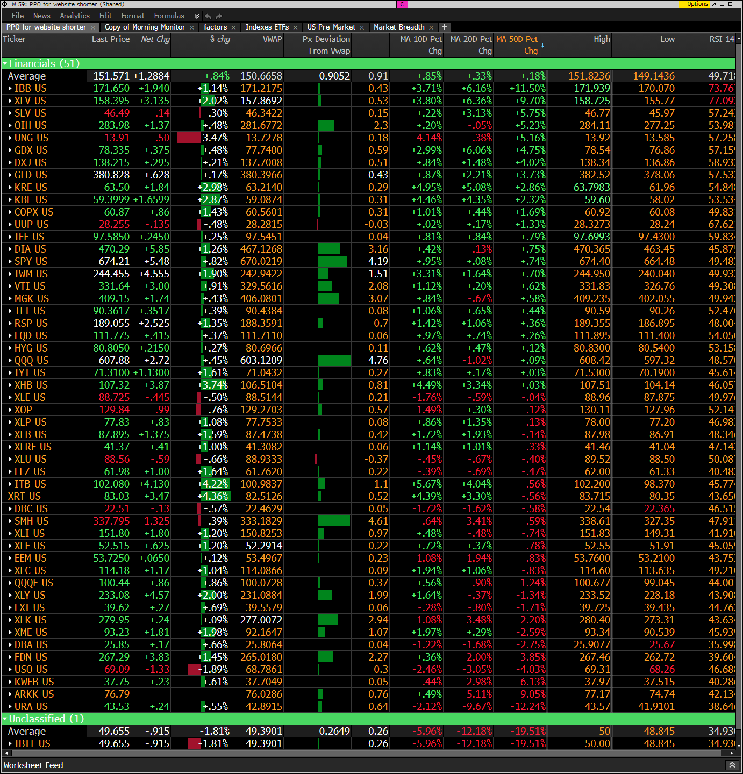This screenshot has width=743, height=774.
Task: Sort by MA 50D Pct Chg column header
Action: tap(517, 45)
